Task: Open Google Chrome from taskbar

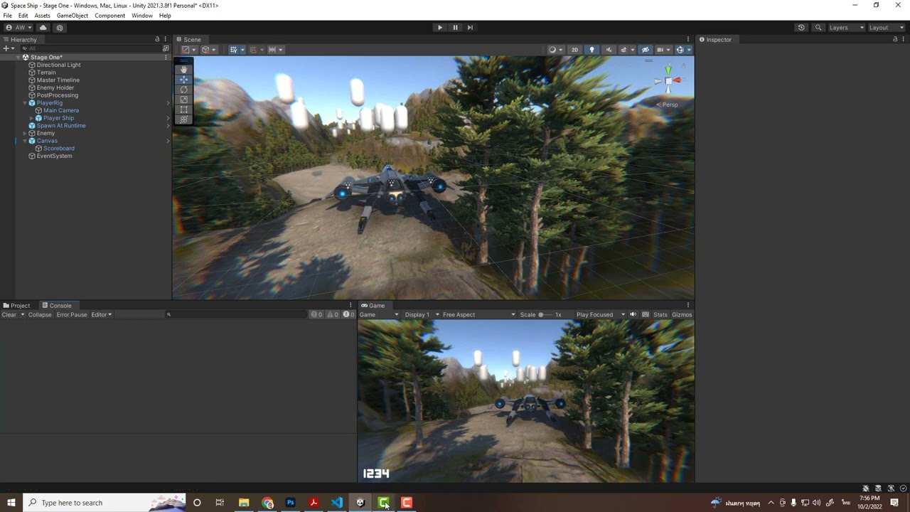Action: pos(267,503)
